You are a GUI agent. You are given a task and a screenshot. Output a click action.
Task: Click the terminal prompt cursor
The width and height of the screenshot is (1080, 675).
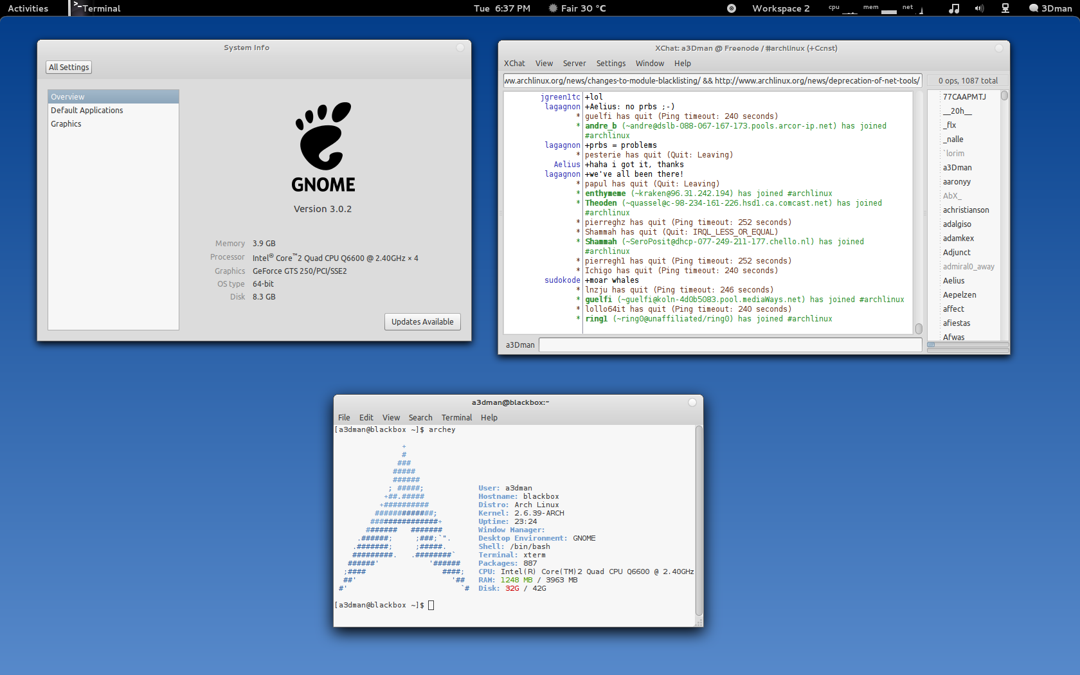431,605
